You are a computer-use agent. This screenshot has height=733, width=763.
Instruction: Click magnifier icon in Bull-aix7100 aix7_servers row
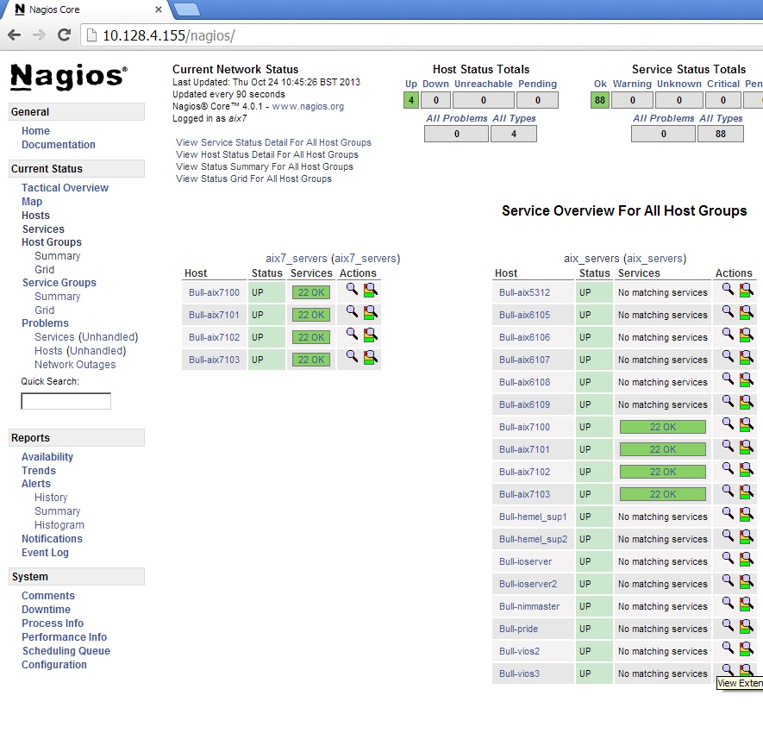tap(352, 289)
